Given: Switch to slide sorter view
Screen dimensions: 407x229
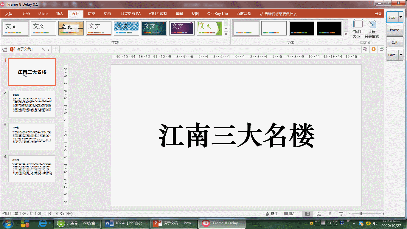Looking at the screenshot, I should click(319, 214).
